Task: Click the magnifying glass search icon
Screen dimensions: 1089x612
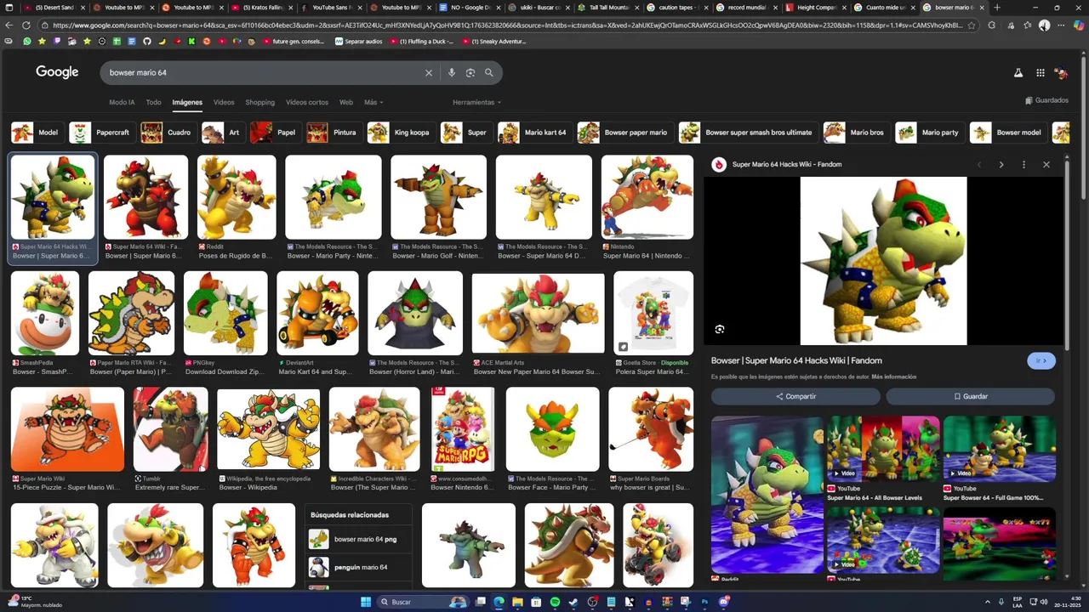Action: [x=489, y=73]
